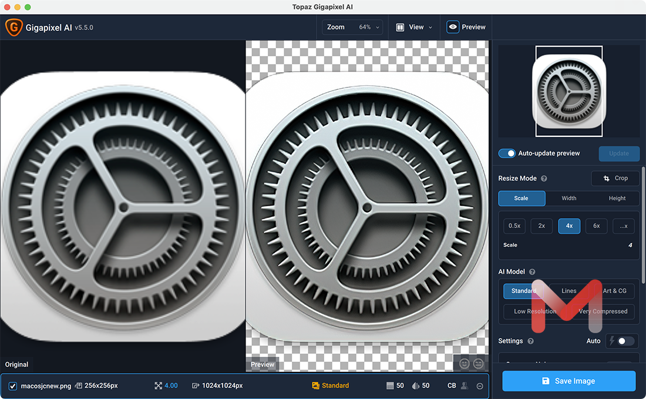Screen dimensions: 646x399
Task: Click the right panel vertical scrollbar
Action: coord(643,224)
